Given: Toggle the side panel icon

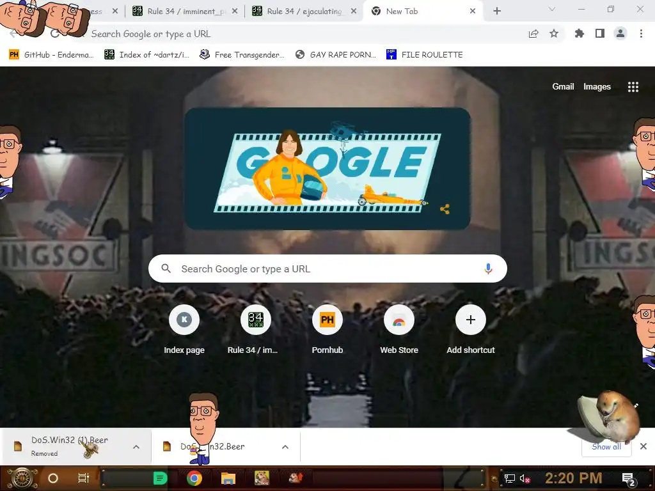Looking at the screenshot, I should point(600,34).
